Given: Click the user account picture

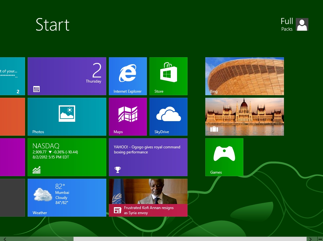Looking at the screenshot, I should 302,24.
